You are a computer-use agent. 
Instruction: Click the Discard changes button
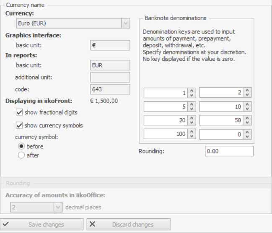click(x=128, y=224)
